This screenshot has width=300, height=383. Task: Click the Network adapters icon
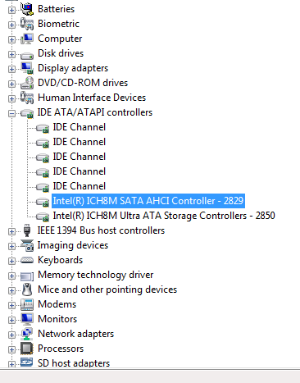pyautogui.click(x=27, y=334)
